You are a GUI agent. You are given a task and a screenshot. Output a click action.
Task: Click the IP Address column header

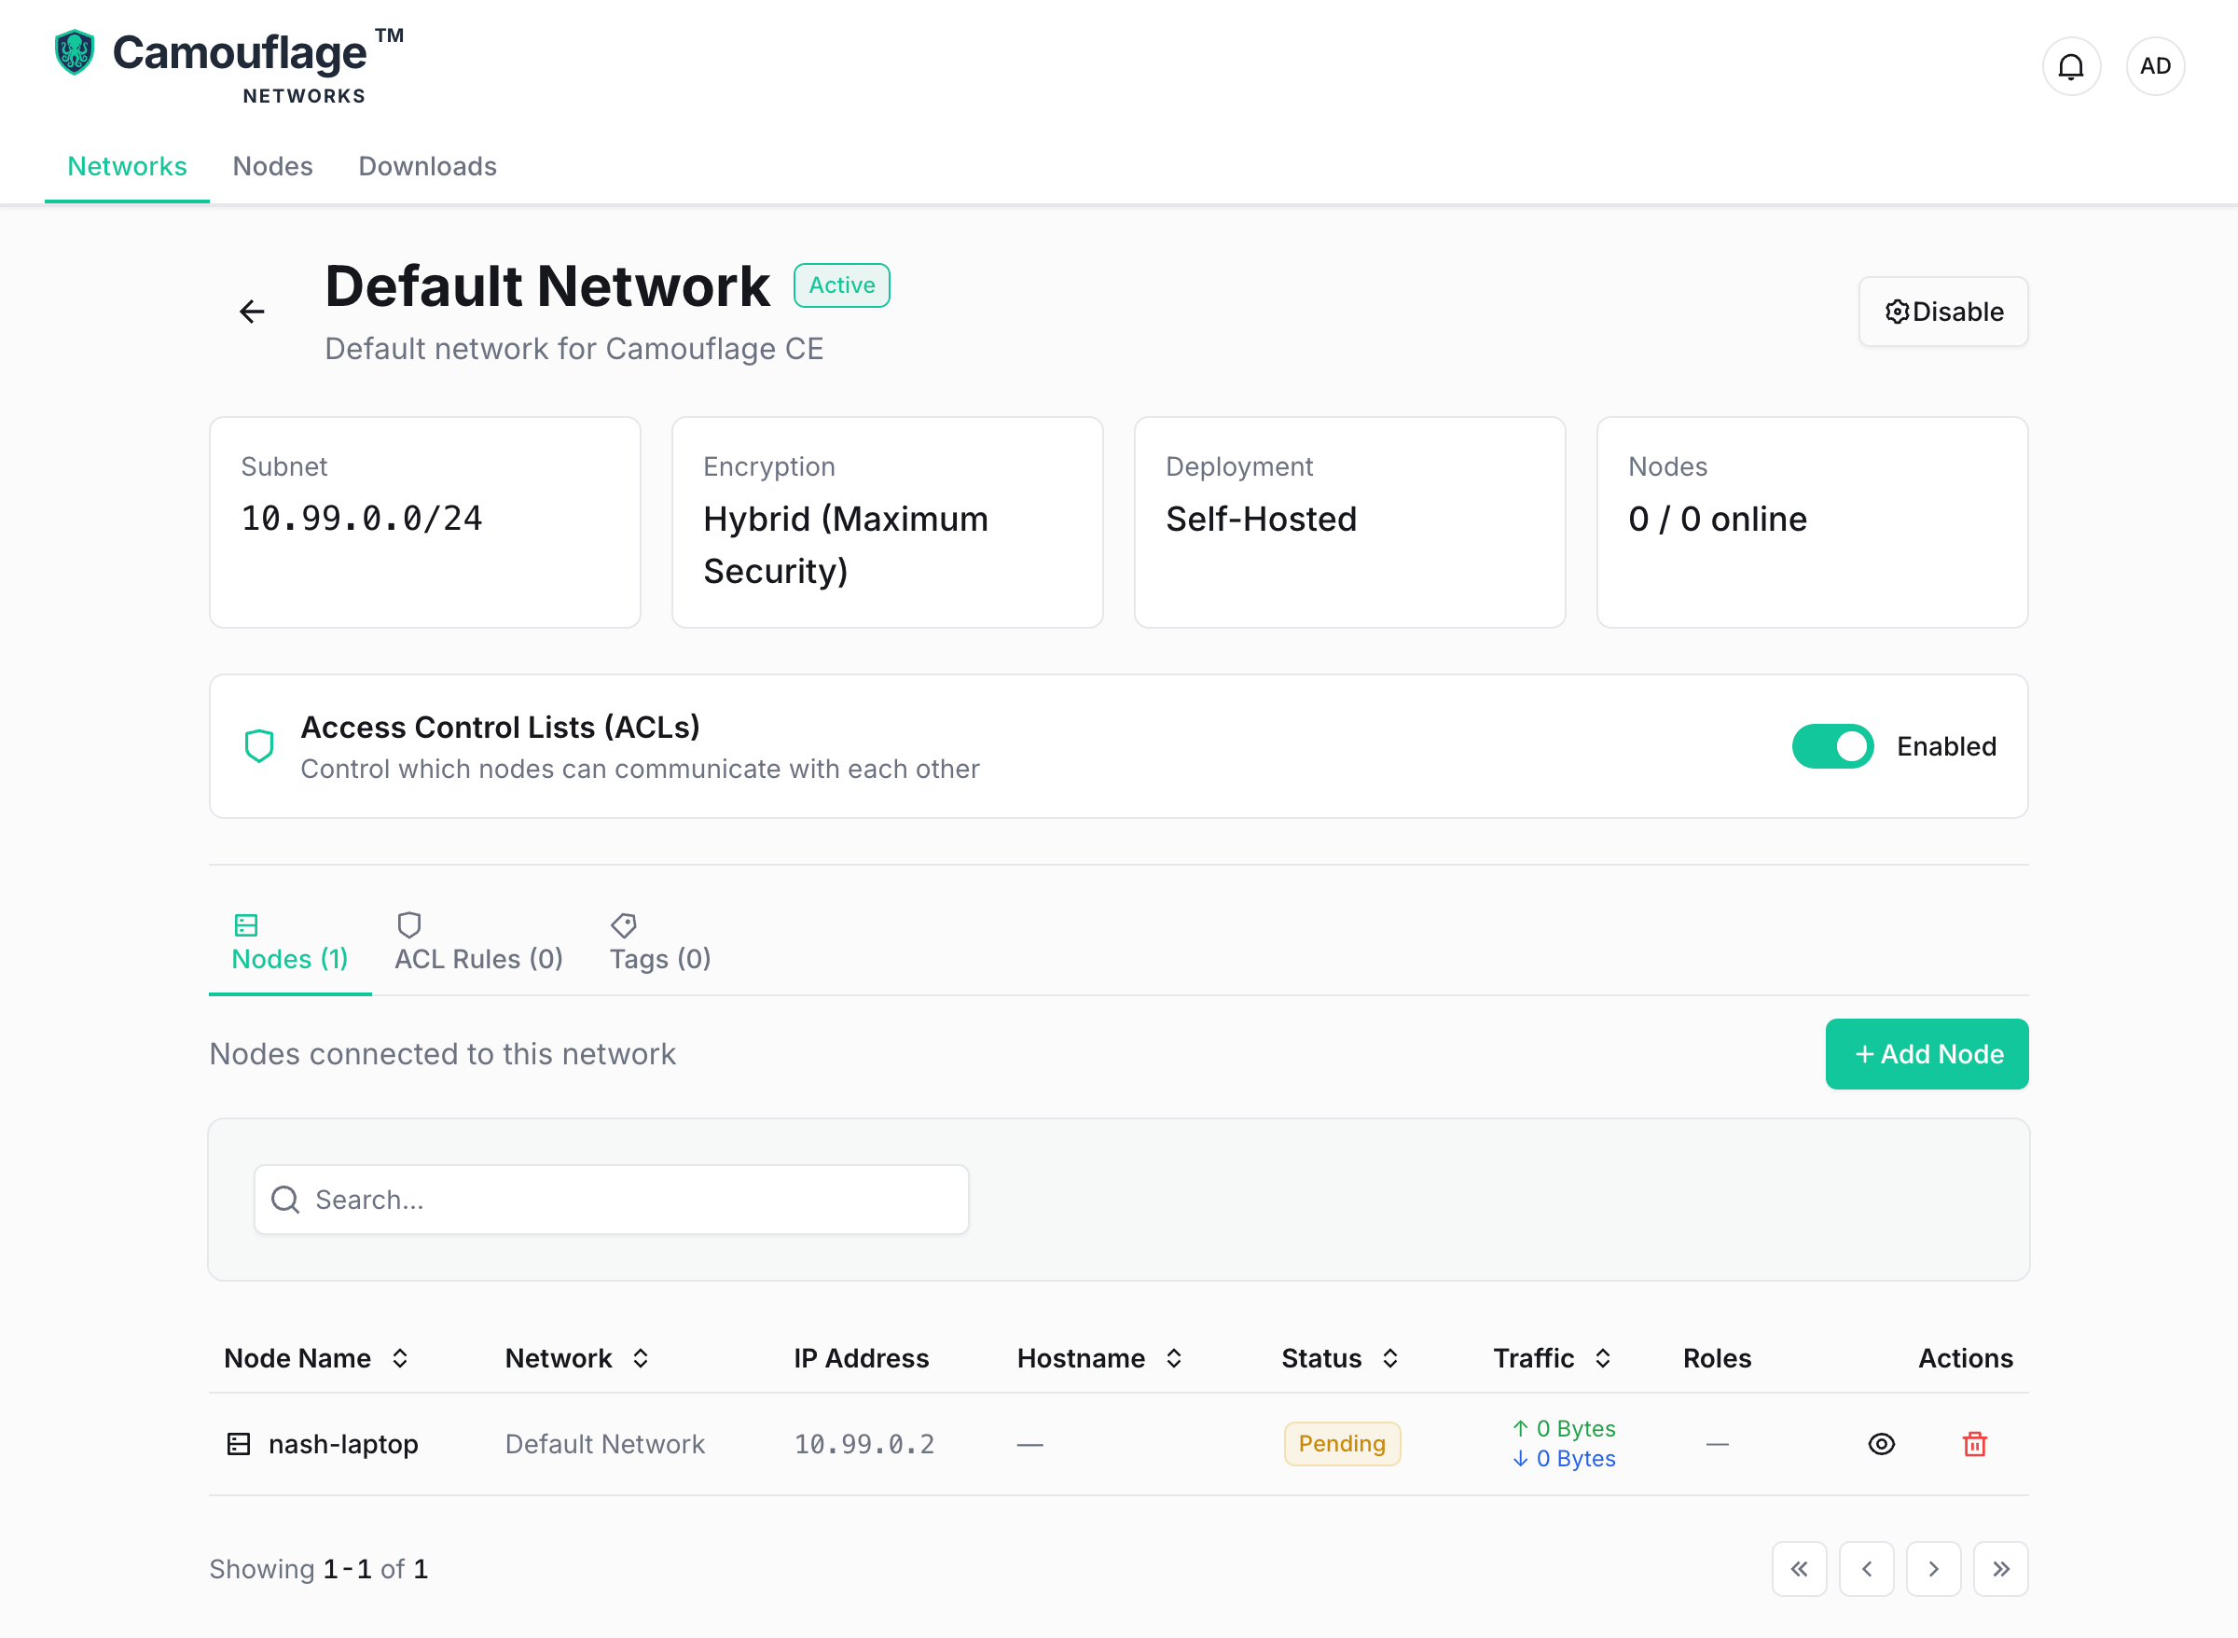point(862,1358)
